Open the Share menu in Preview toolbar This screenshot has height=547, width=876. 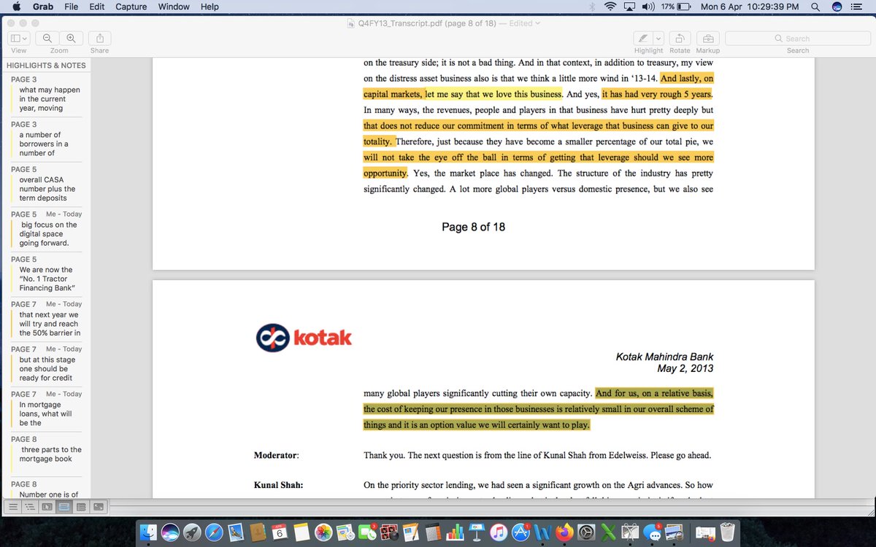point(99,39)
